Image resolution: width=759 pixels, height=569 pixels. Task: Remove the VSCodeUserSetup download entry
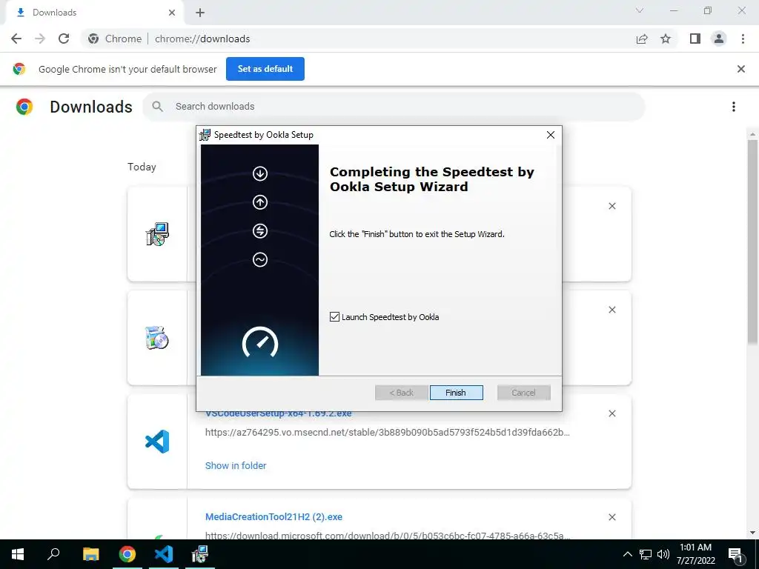point(612,413)
